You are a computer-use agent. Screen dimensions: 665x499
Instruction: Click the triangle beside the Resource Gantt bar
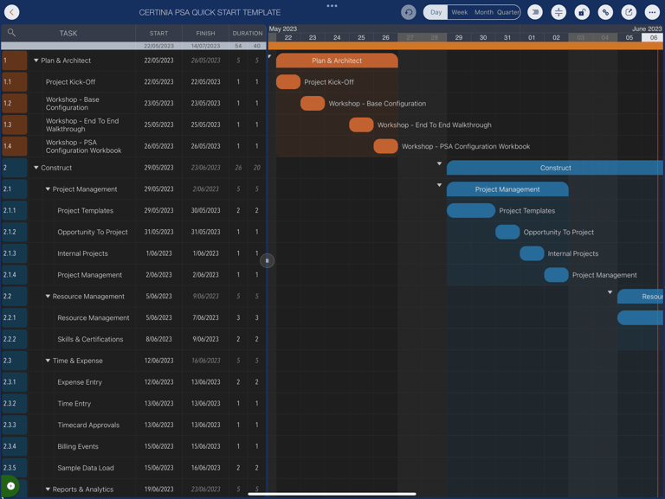pos(610,292)
